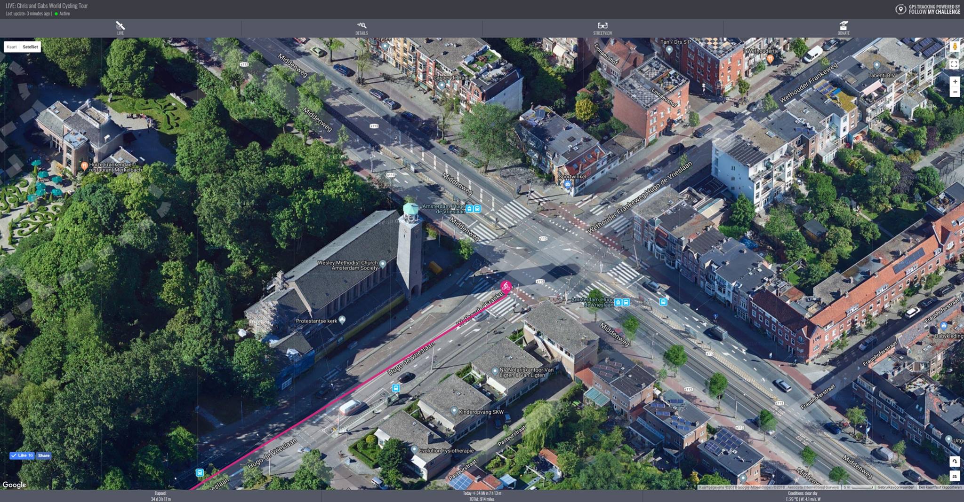Image resolution: width=964 pixels, height=502 pixels.
Task: Zoom in on the map
Action: click(x=955, y=82)
